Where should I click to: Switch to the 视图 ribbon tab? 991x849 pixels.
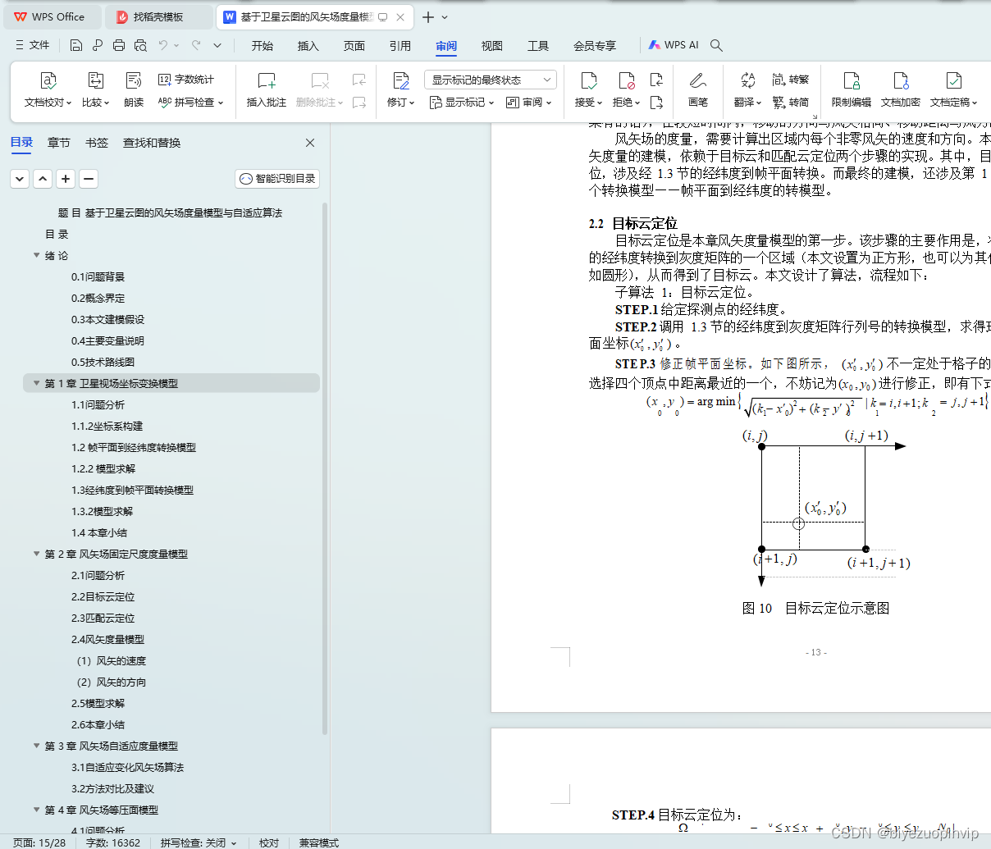point(492,46)
